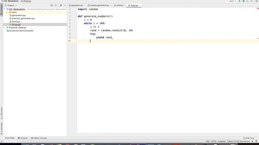Click the inspector hector icon in status bar
The image size is (259, 145).
[256, 141]
